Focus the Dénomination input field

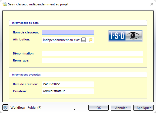tap(92, 53)
